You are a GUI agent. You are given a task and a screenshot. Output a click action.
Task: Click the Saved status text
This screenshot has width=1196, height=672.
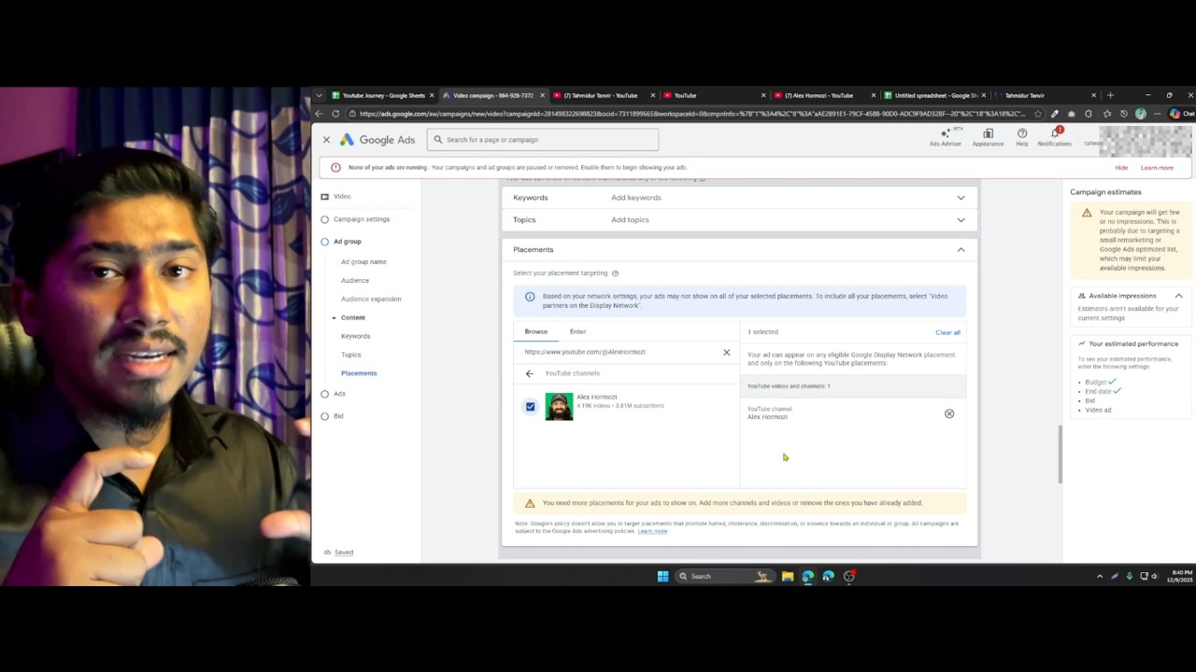(344, 553)
